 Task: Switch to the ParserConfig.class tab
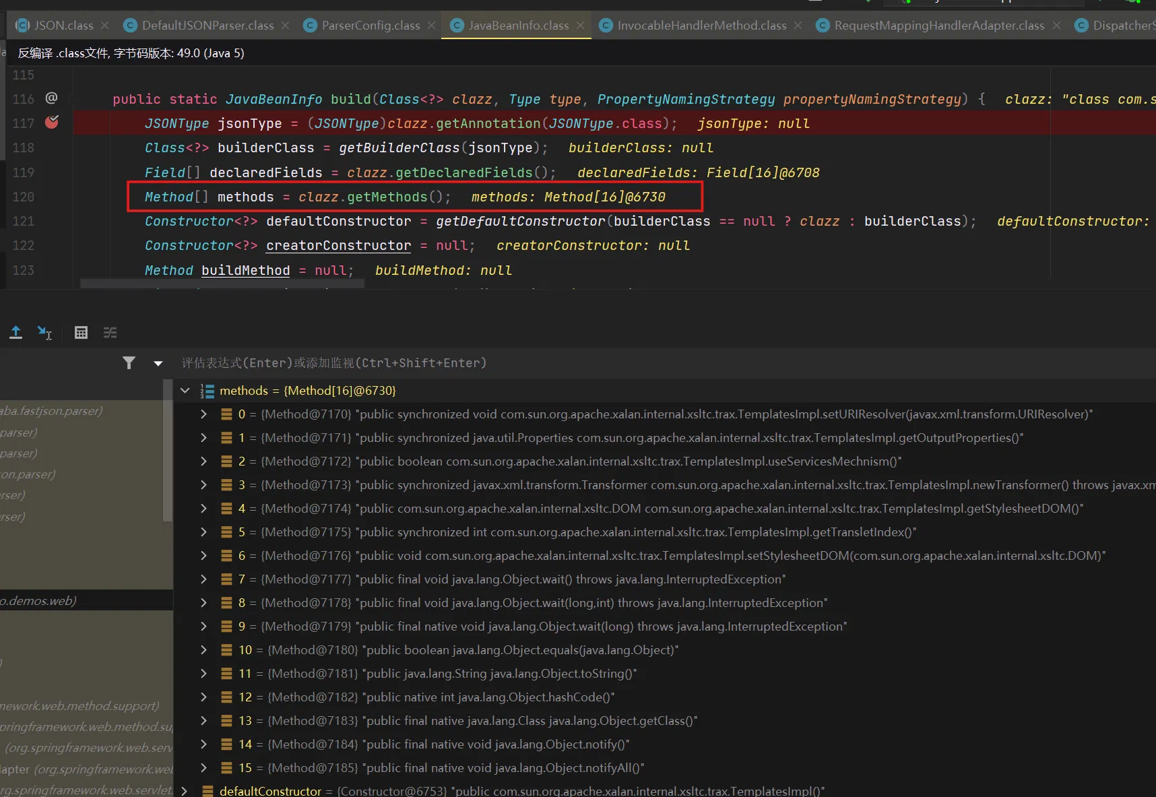pos(371,26)
